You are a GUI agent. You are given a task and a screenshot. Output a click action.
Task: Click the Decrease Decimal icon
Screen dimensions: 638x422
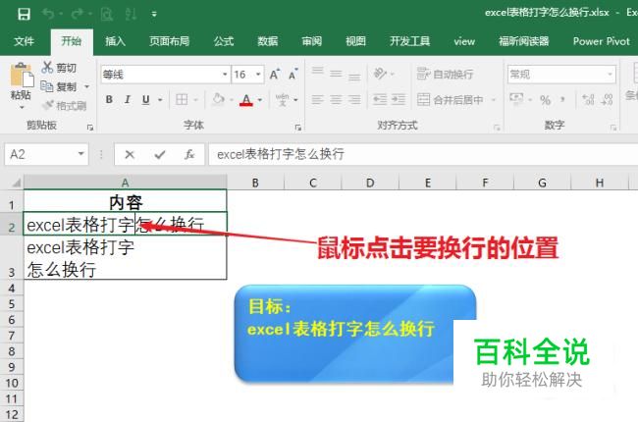(607, 100)
